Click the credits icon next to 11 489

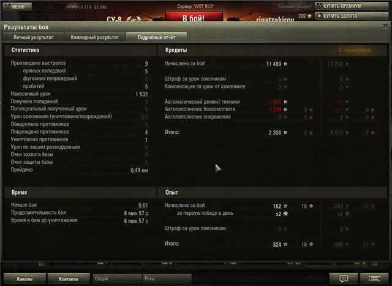click(285, 64)
